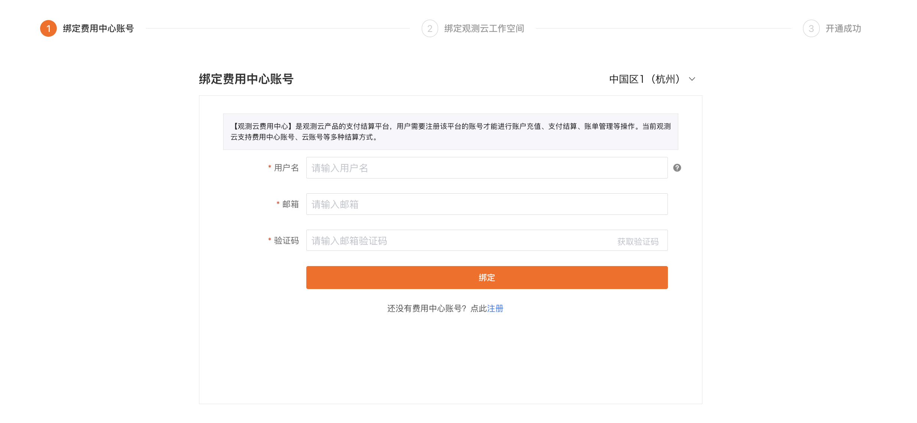The width and height of the screenshot is (917, 423).
Task: Open the 注册 registration link
Action: coord(495,309)
